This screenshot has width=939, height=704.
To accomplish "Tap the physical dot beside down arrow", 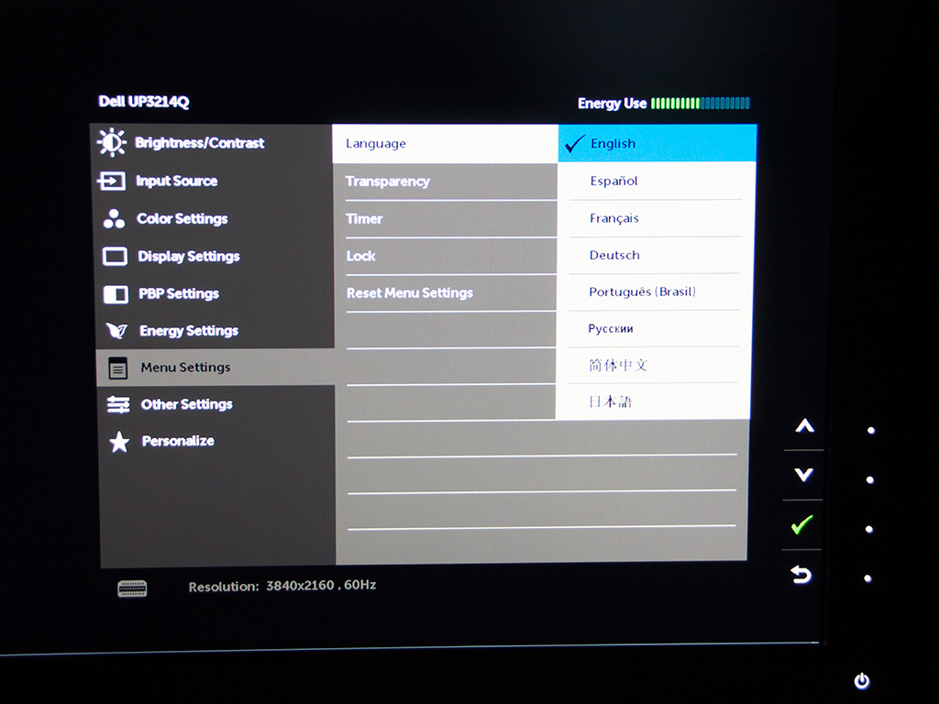I will point(870,480).
